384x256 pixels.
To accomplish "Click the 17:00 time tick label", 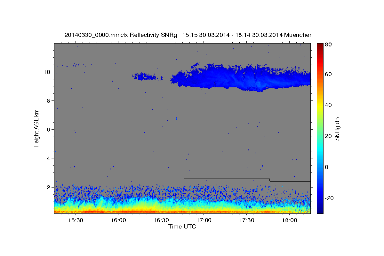I will click(x=204, y=220).
